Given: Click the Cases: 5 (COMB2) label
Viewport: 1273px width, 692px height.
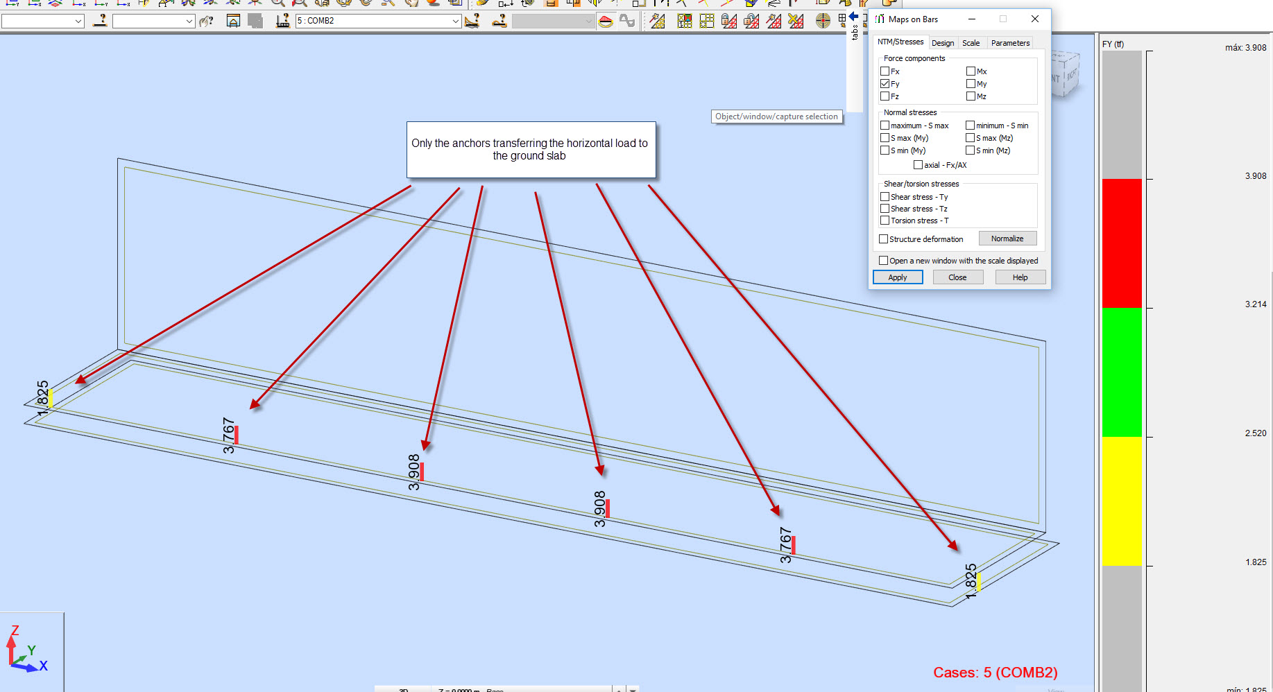Looking at the screenshot, I should [996, 673].
